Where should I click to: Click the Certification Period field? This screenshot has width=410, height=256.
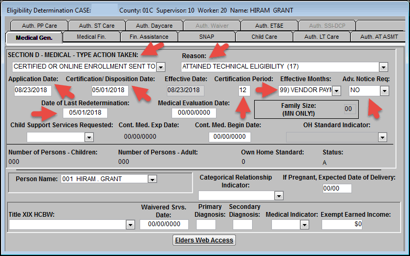click(244, 90)
